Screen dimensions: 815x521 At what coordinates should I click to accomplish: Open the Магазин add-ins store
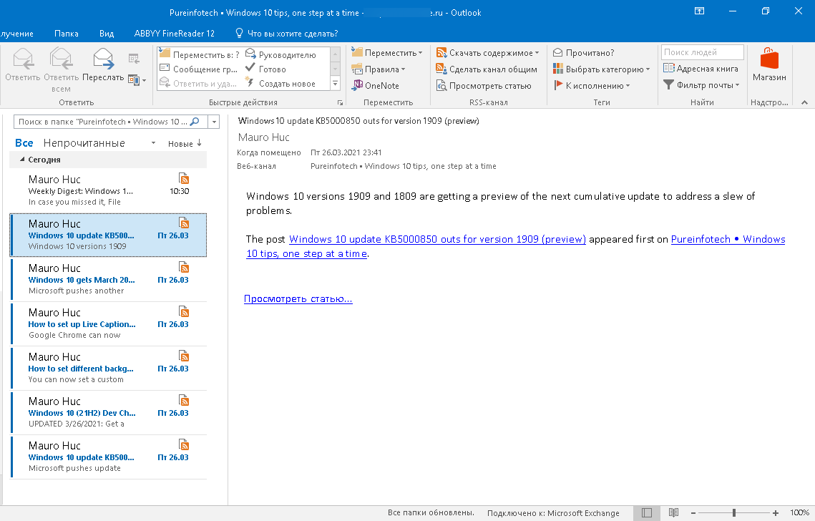(x=769, y=64)
